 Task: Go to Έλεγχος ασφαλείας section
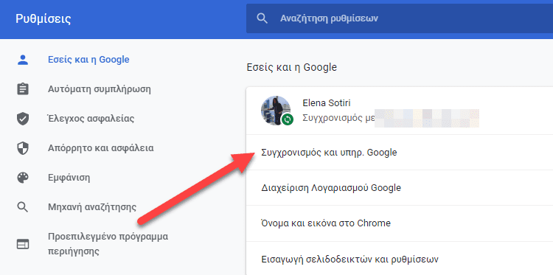[x=91, y=119]
